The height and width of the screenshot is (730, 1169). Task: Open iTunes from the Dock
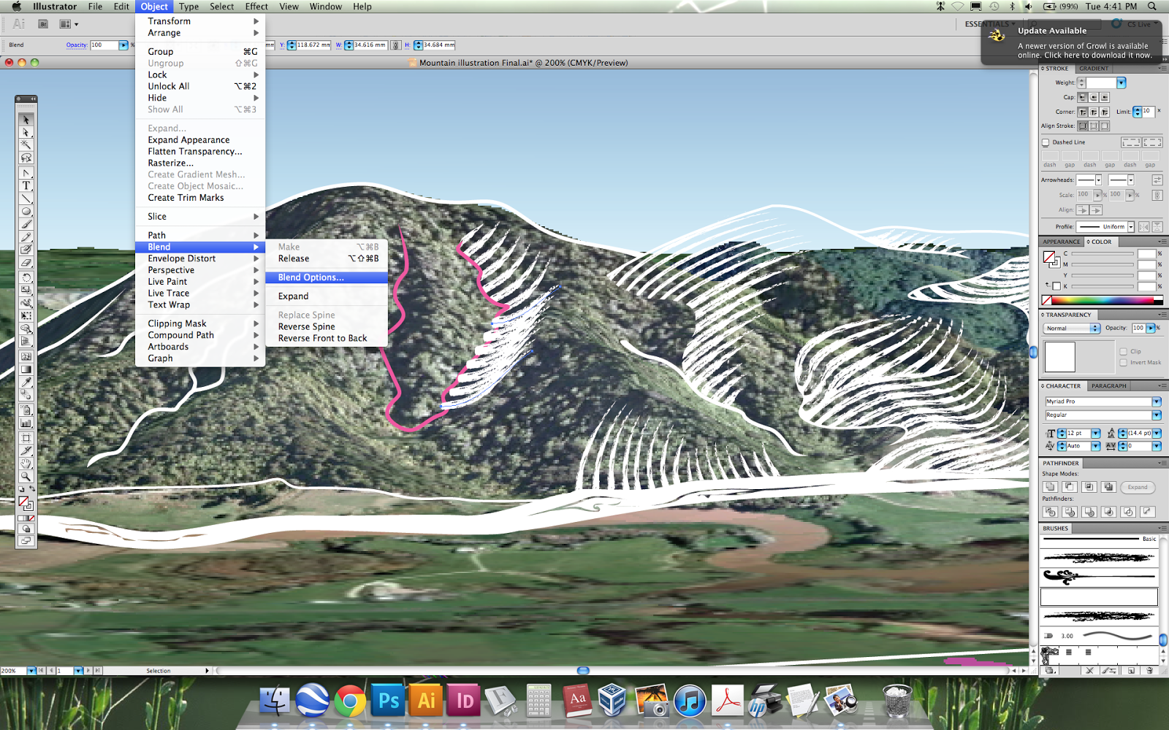[x=689, y=702]
